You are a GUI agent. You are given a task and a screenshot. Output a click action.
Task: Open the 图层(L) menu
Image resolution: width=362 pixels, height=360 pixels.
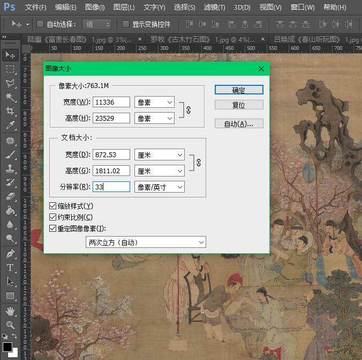point(124,8)
